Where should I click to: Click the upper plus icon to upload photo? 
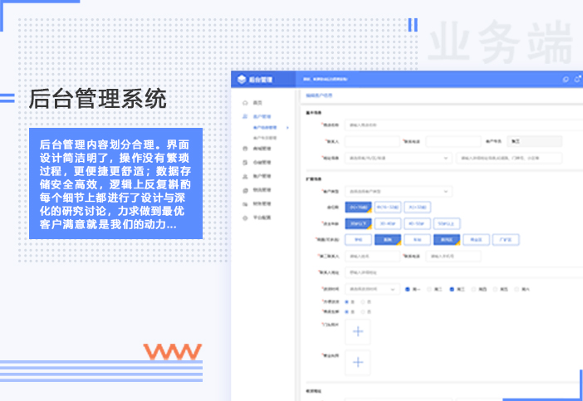(358, 332)
